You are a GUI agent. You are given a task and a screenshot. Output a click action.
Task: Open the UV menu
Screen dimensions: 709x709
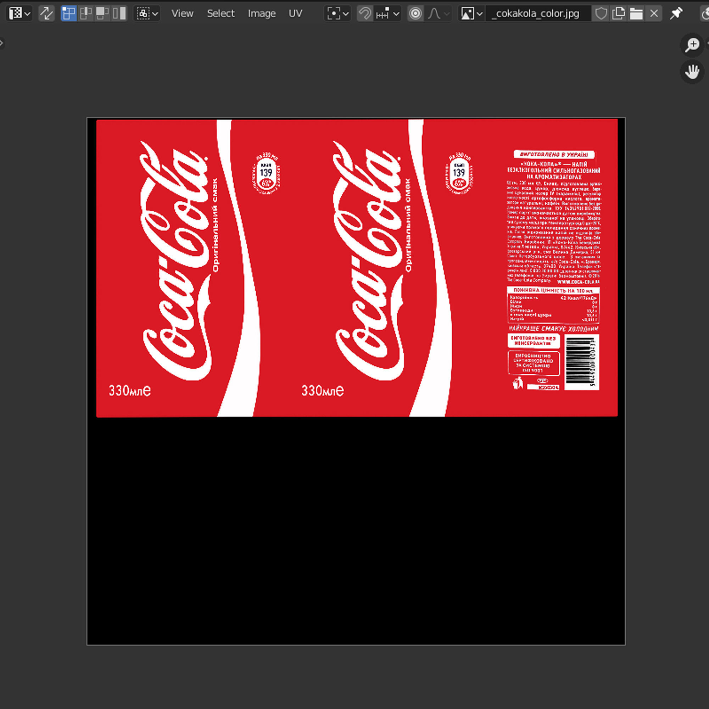click(x=295, y=13)
